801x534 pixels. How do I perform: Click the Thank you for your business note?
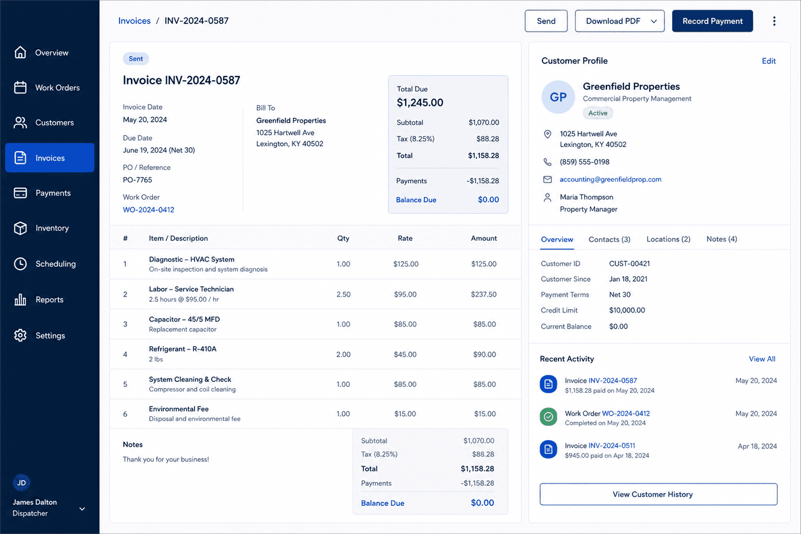[x=166, y=459]
